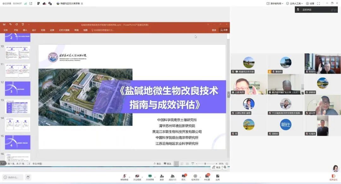This screenshot has height=184, width=341.
Task: Open microphone options via its chevron arrow
Action: (x=129, y=177)
